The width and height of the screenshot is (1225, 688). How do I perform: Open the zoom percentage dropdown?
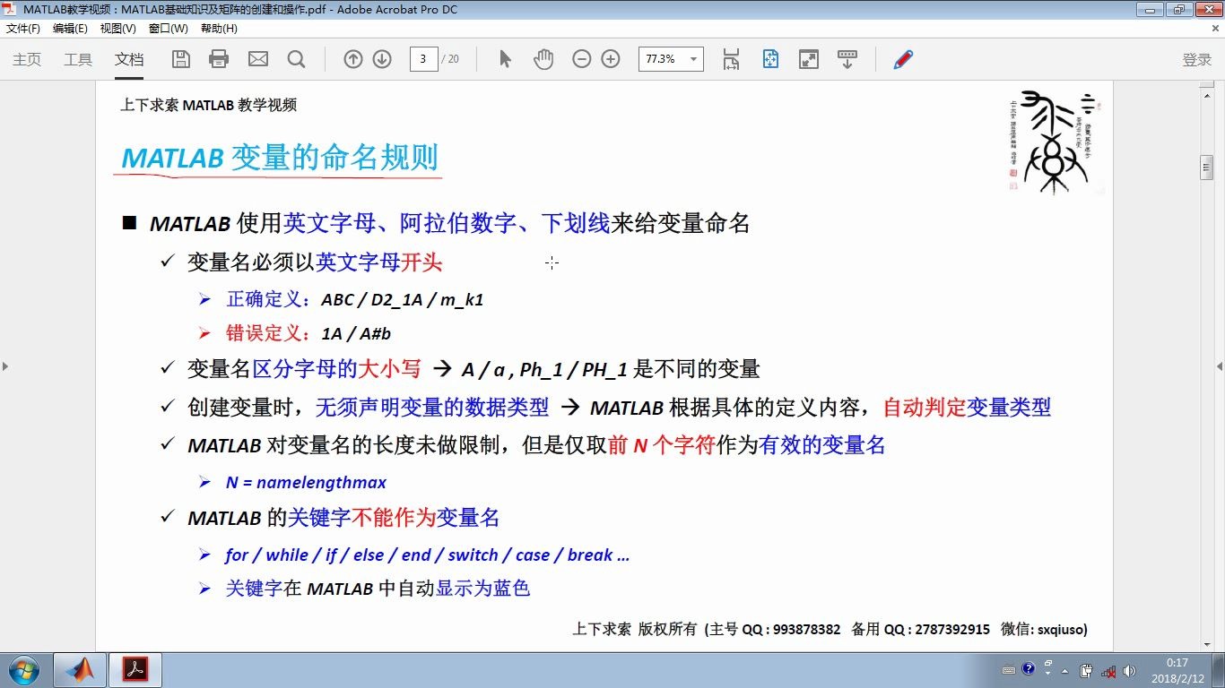(692, 58)
